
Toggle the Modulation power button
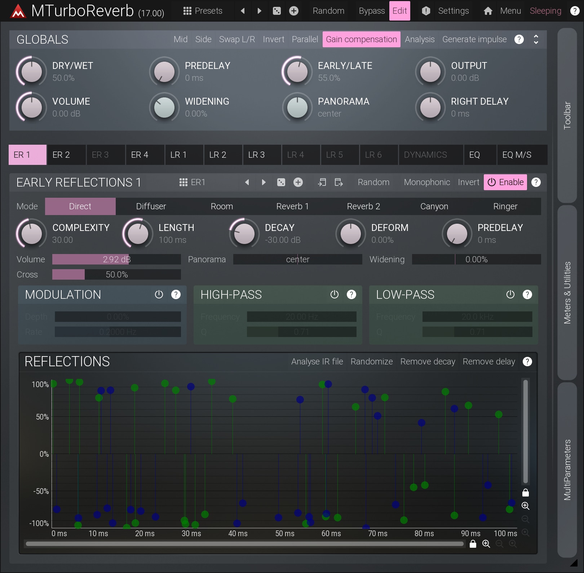[x=159, y=295]
